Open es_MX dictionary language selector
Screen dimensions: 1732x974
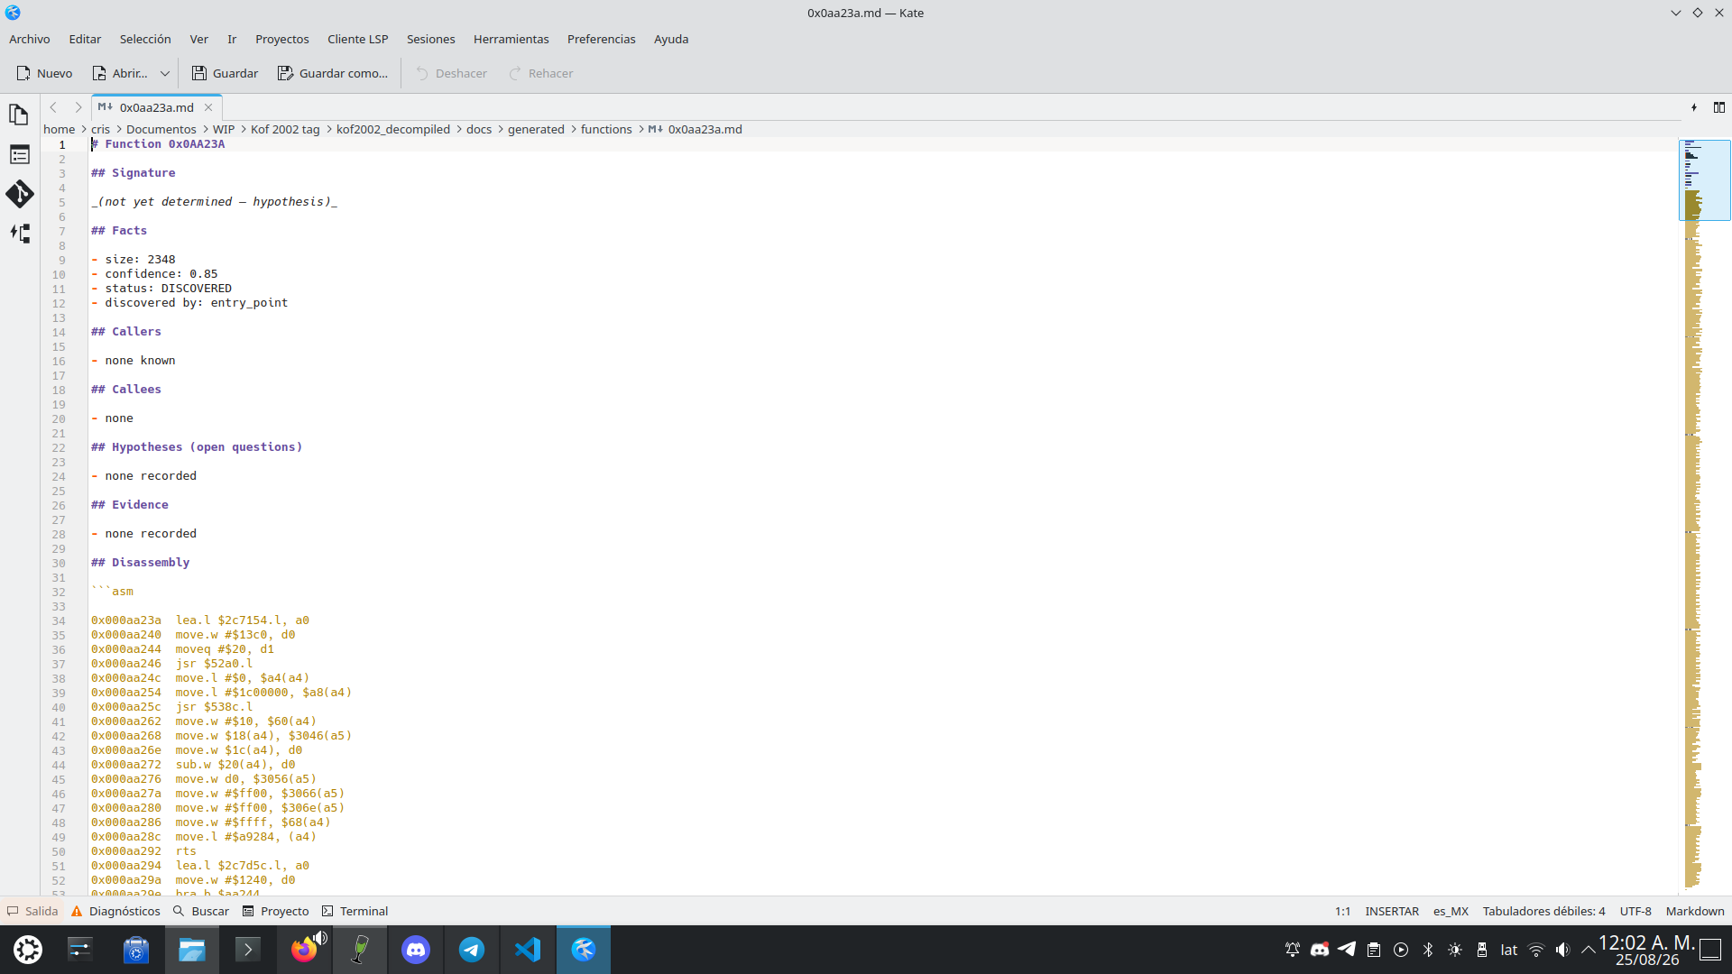[x=1451, y=911]
